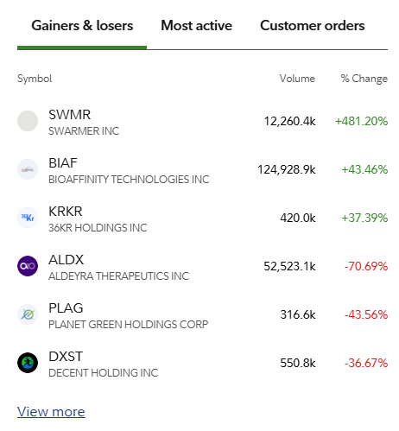Click the PLAG Planet Green logo
This screenshot has width=399, height=431.
[x=28, y=314]
